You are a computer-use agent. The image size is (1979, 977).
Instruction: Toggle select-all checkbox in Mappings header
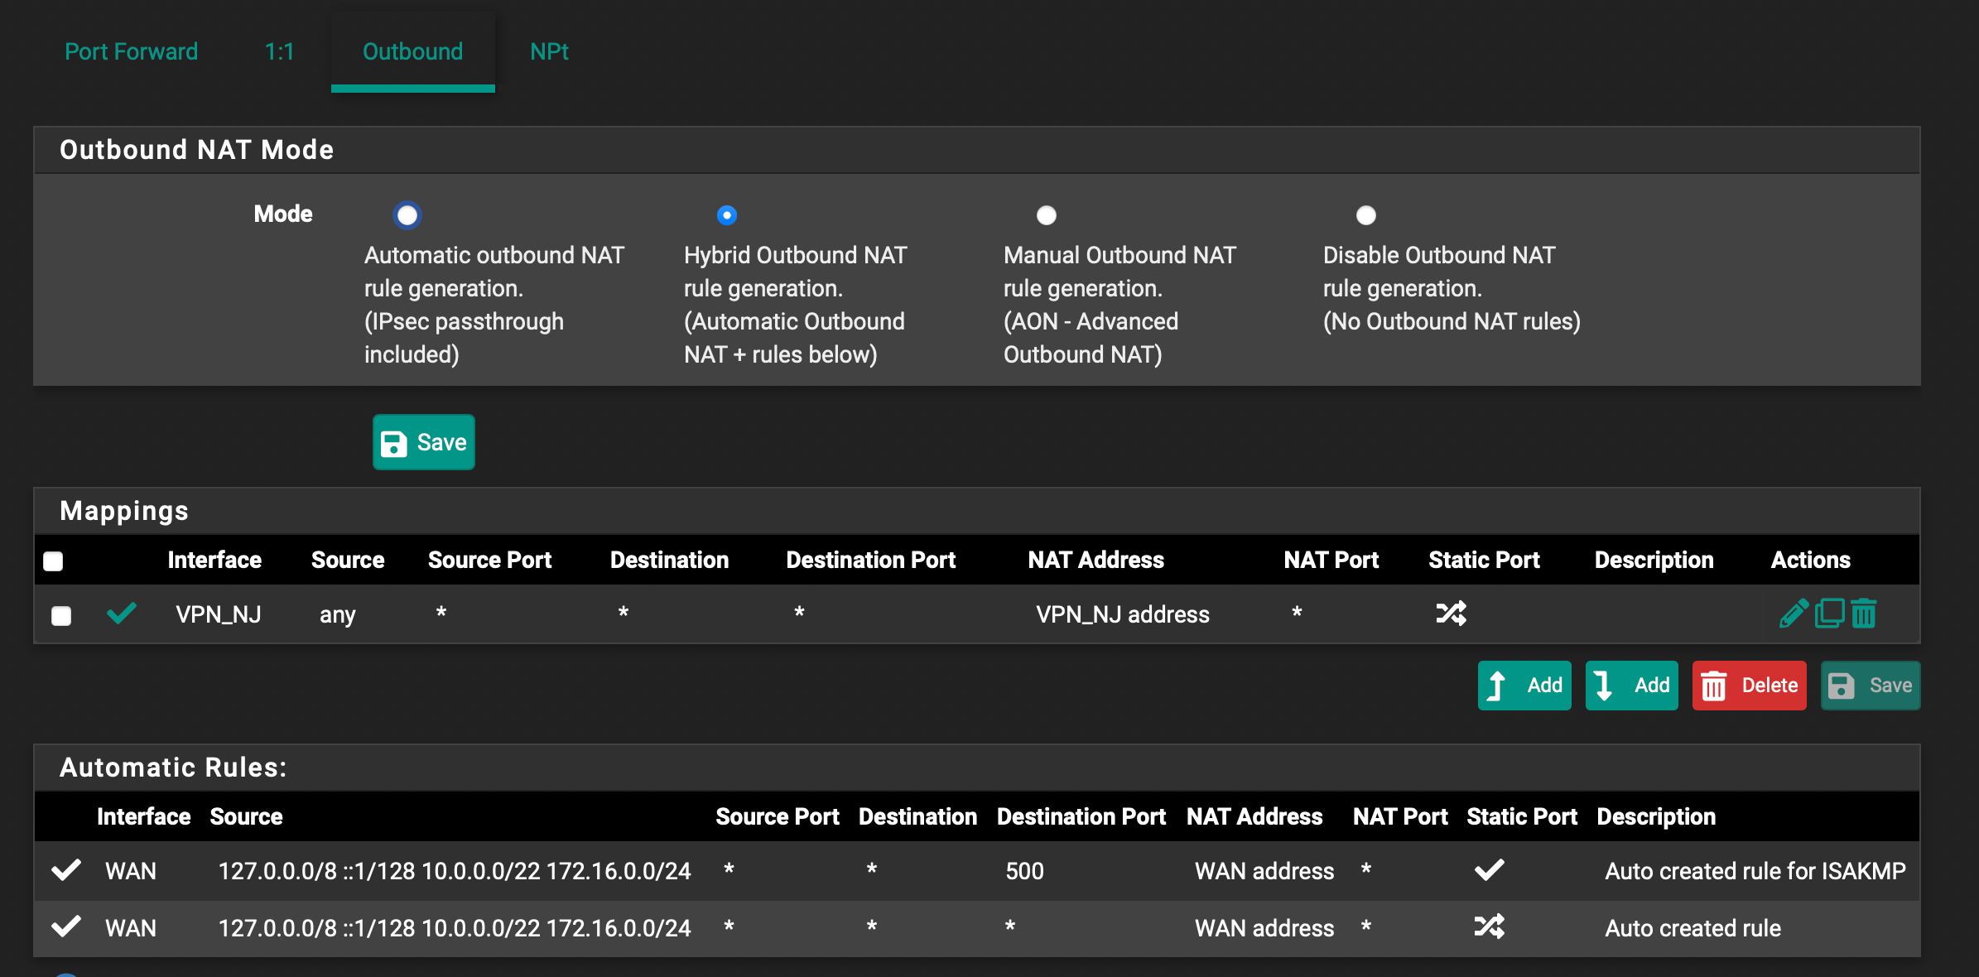click(53, 561)
